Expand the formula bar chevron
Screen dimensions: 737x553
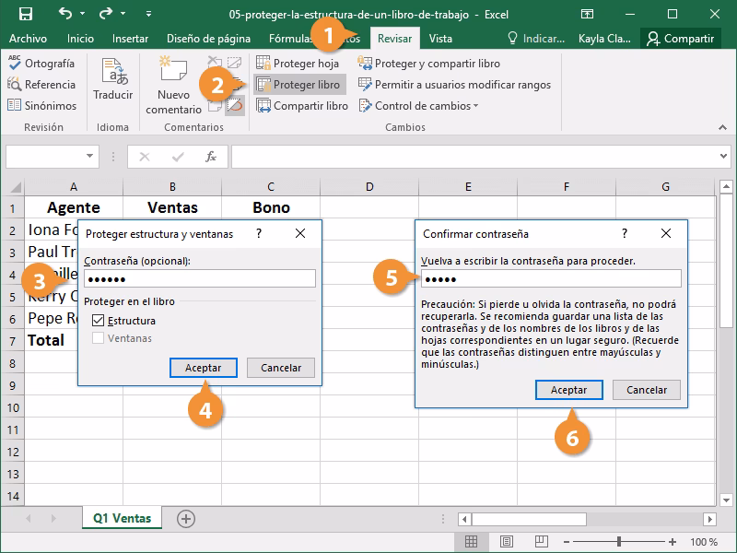[725, 157]
